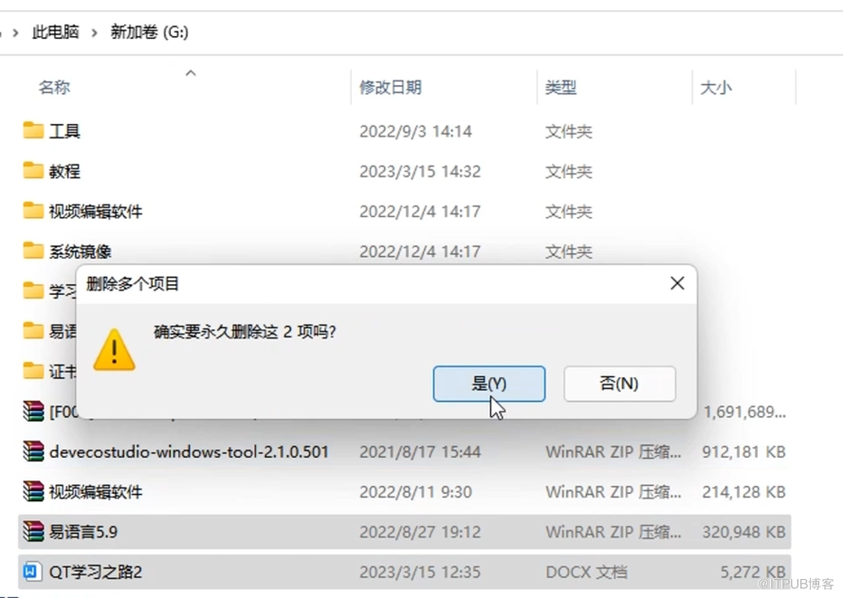Click the DOCX 文档 type cell
The width and height of the screenshot is (843, 598).
tap(587, 571)
